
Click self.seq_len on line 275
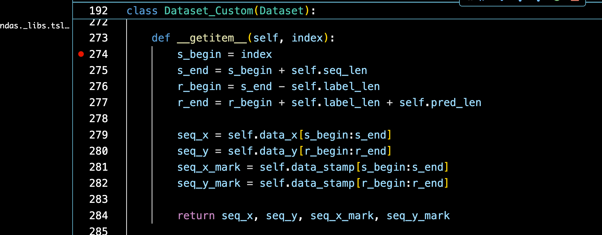click(329, 70)
